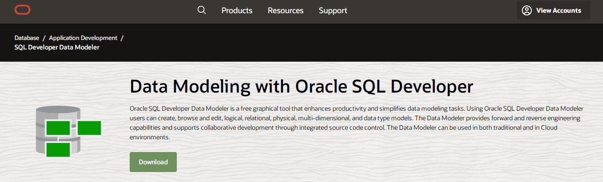
Task: Click the user profile icon beside View Accounts
Action: tap(526, 10)
